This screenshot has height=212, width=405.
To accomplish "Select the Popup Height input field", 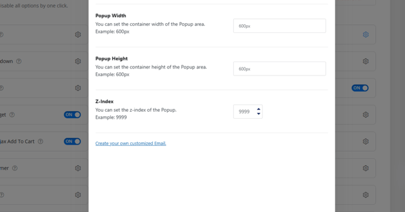I will coord(279,69).
